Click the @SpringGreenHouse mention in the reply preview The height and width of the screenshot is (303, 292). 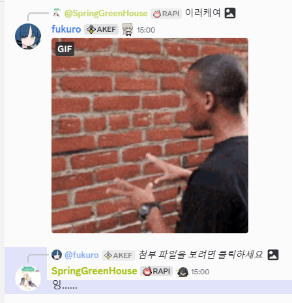pos(106,14)
